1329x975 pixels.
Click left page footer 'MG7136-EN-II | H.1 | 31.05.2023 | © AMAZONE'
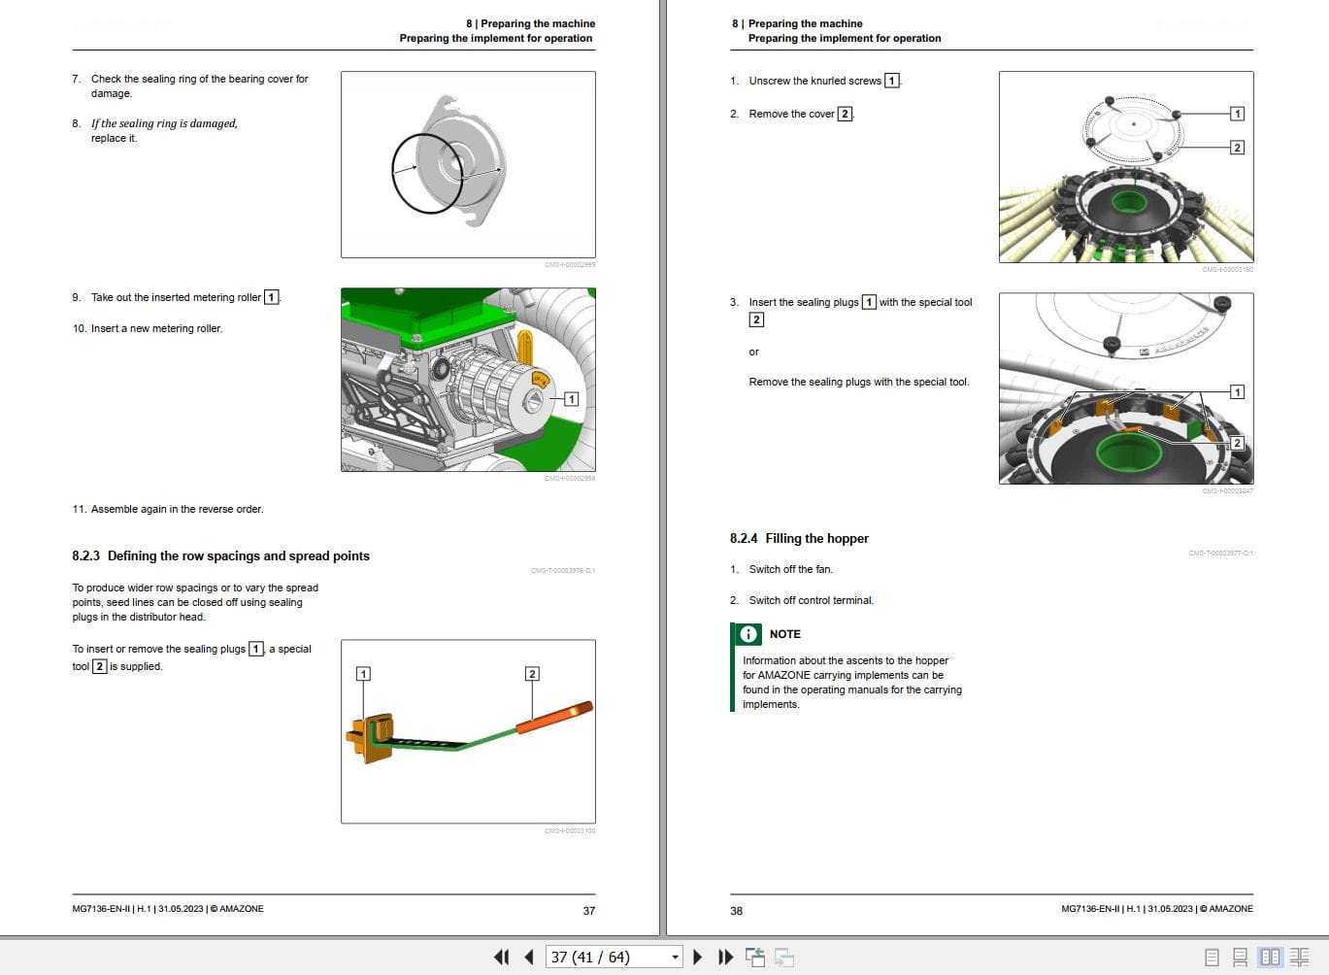[x=168, y=909]
